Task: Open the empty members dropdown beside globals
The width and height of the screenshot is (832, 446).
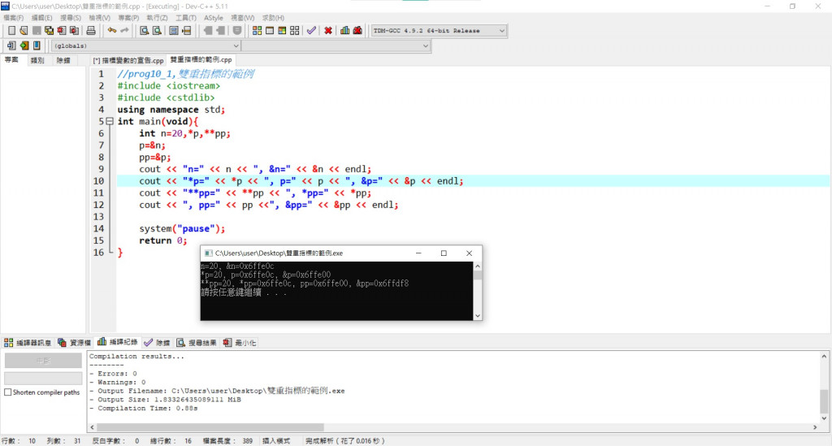Action: 336,45
